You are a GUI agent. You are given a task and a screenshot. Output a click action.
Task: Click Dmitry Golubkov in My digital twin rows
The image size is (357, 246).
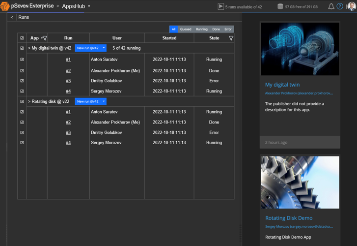coord(107,81)
